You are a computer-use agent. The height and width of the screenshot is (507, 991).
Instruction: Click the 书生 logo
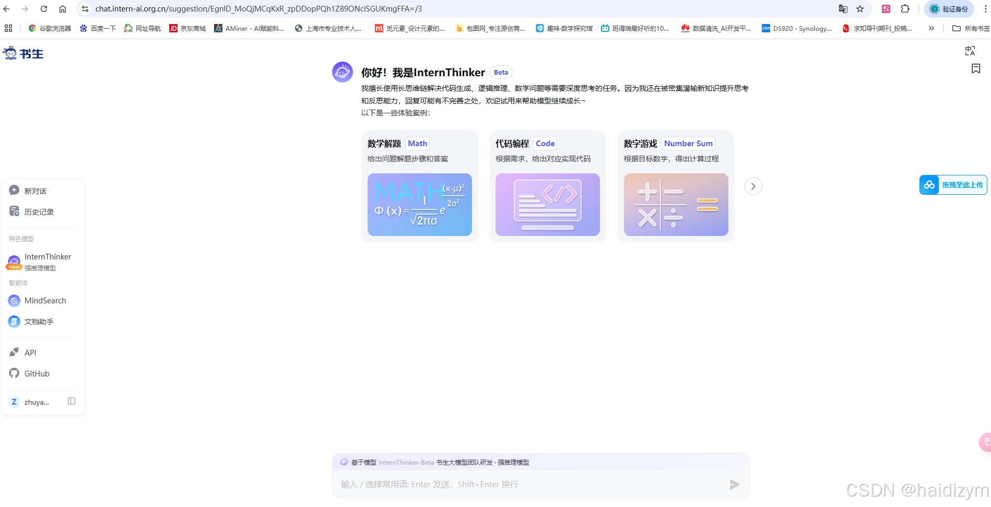23,53
